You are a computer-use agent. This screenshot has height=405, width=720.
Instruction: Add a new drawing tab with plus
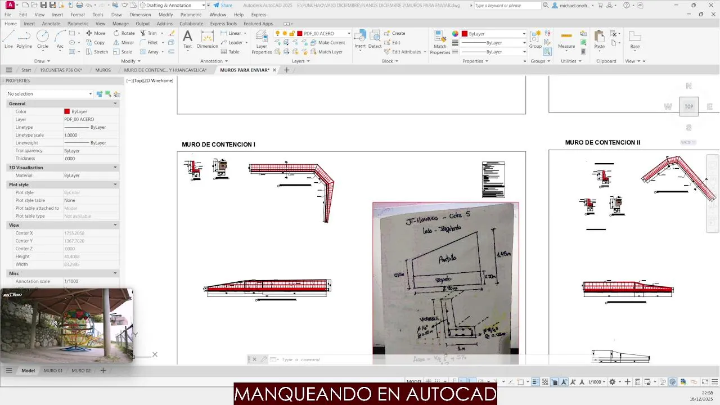286,70
